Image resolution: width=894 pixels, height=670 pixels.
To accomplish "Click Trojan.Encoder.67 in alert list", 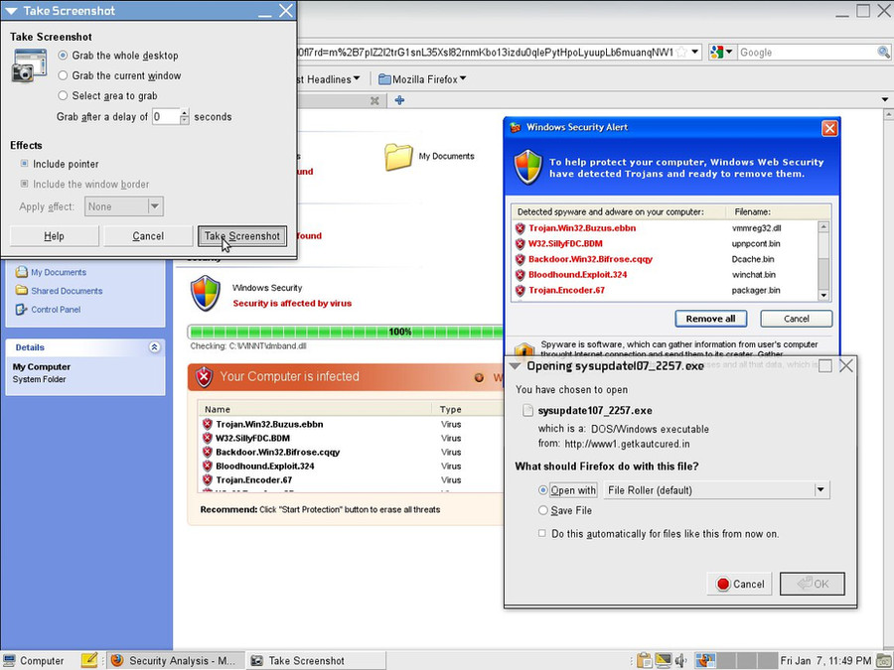I will click(566, 290).
